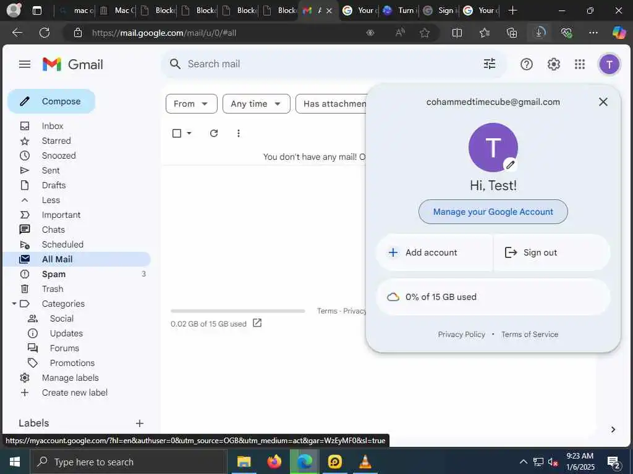Viewport: 633px width, 474px height.
Task: Show hidden system tray icons
Action: coord(523,462)
